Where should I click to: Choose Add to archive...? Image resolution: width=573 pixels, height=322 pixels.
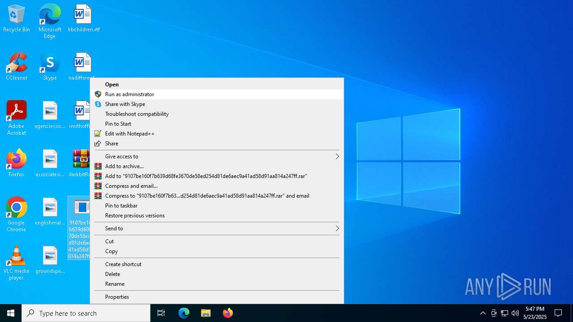pyautogui.click(x=217, y=166)
